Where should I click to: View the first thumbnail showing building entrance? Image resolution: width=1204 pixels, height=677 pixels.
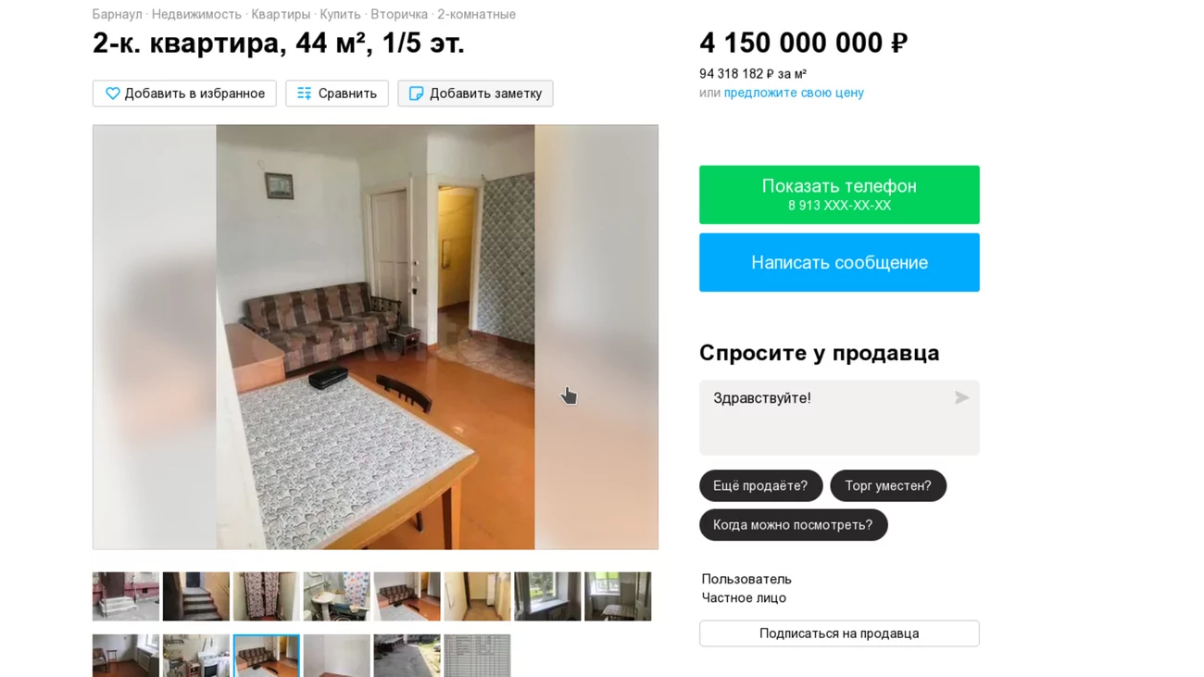[x=126, y=596]
